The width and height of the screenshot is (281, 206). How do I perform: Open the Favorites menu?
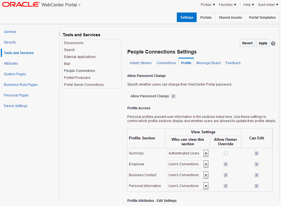pos(228,5)
